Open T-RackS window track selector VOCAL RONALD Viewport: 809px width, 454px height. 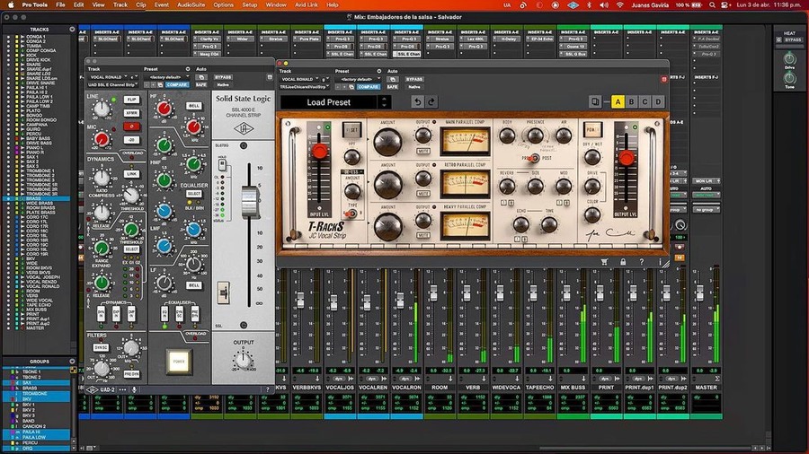click(x=298, y=79)
